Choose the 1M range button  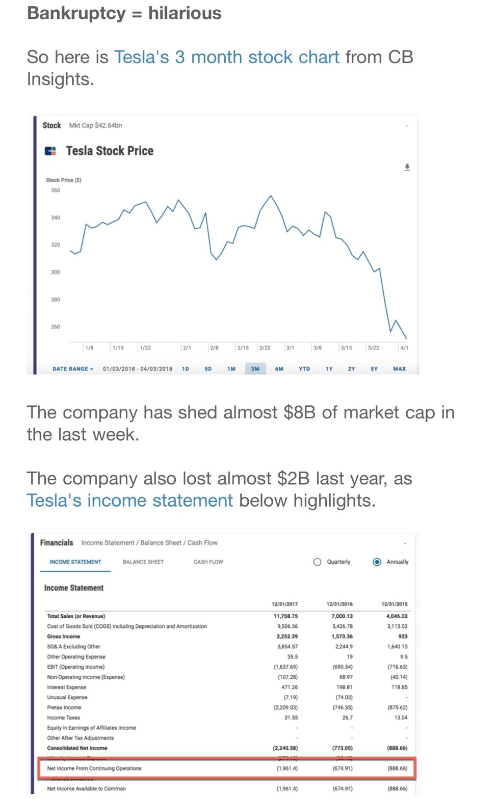pos(231,369)
